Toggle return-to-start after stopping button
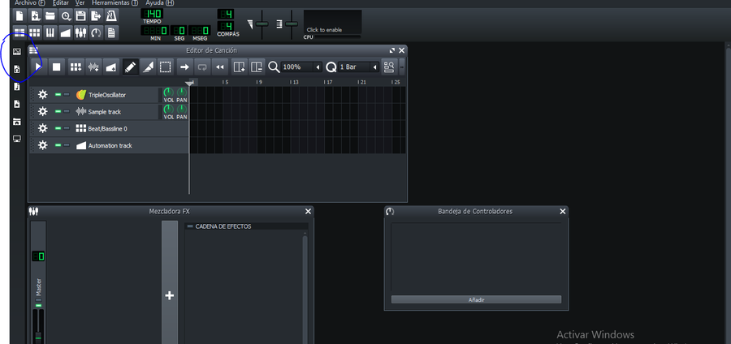This screenshot has width=731, height=344. [x=219, y=67]
